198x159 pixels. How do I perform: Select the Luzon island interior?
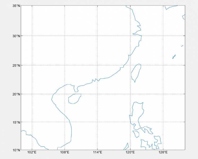coord(137,111)
